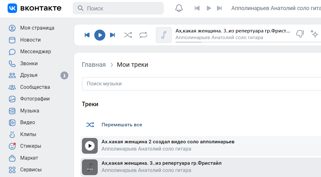Dislike the current track with thumbs-down
This screenshot has height=177, width=321.
300,34
